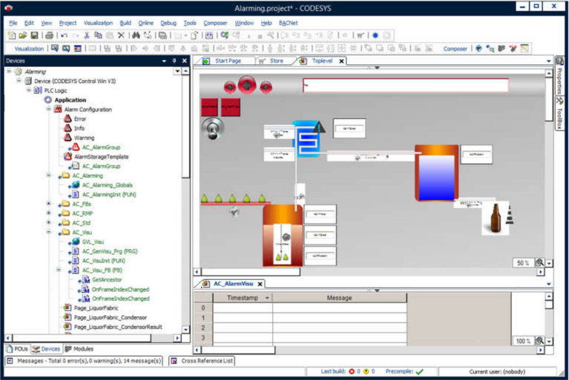Image resolution: width=569 pixels, height=380 pixels.
Task: Open the Store shopping cart toolbar icon
Action: 360,35
